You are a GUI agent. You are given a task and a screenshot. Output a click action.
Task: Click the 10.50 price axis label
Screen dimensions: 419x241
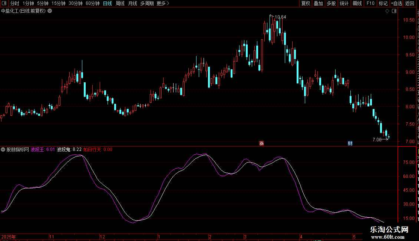click(x=409, y=20)
